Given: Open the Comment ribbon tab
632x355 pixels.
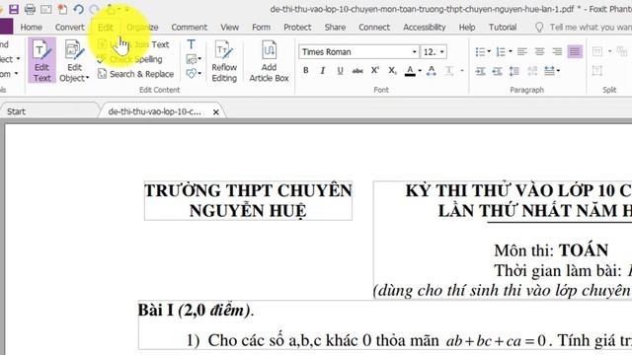Looking at the screenshot, I should (x=189, y=27).
